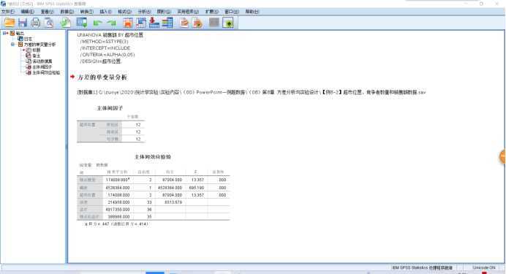
Task: Open the 查看(V) menu
Action: (x=47, y=12)
